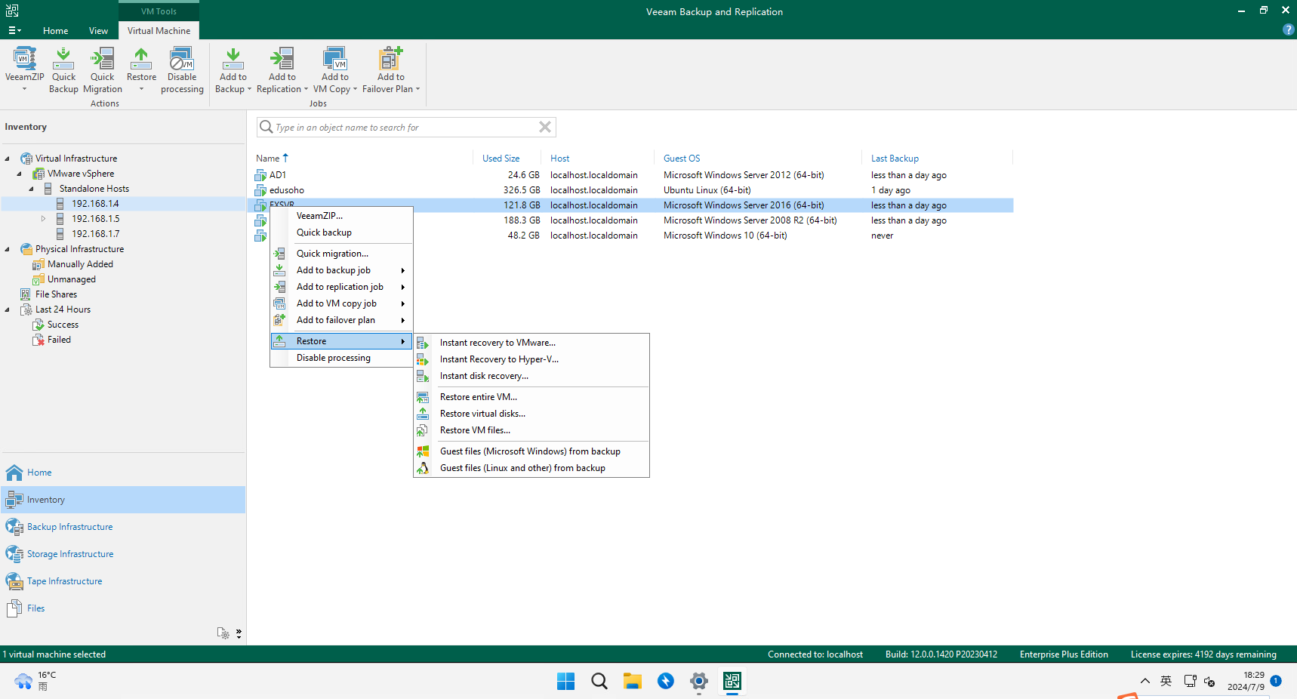Select Instant Recovery to Hyper-V...
The image size is (1297, 699).
pos(531,359)
